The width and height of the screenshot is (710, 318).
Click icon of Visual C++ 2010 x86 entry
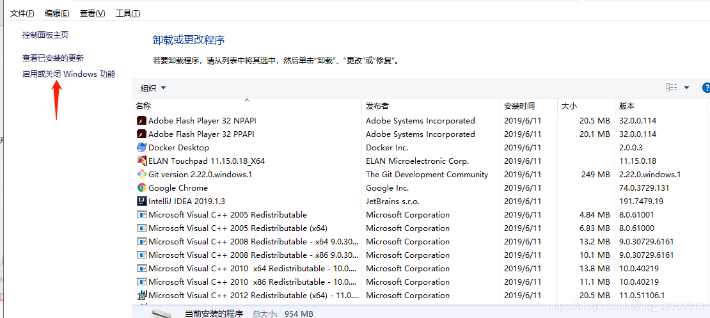pos(142,282)
